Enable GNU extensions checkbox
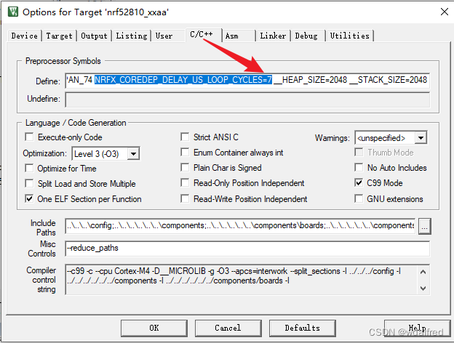The width and height of the screenshot is (454, 343). tap(359, 198)
